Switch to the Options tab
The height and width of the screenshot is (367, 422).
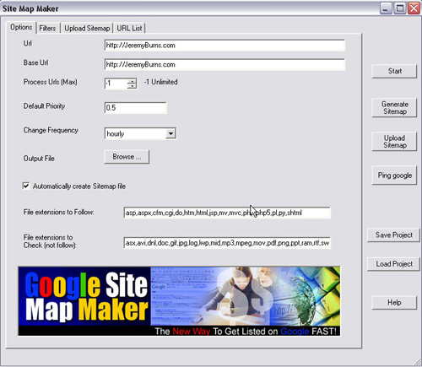(x=21, y=28)
